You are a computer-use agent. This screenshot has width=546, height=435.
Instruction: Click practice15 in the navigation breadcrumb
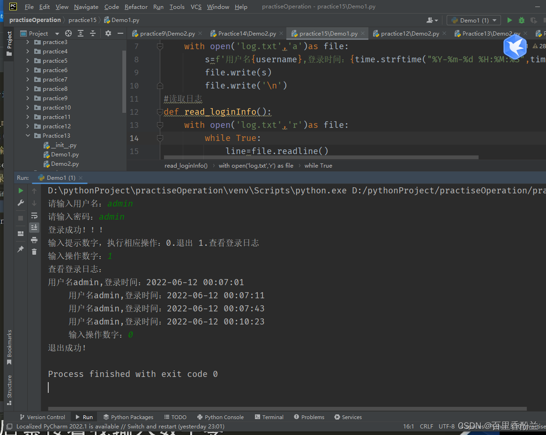pos(82,20)
